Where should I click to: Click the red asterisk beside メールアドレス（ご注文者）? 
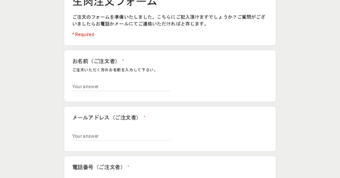144,117
